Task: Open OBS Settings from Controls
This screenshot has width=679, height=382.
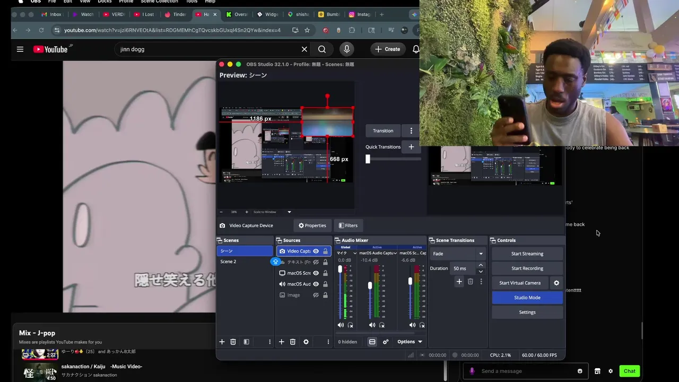Action: pyautogui.click(x=527, y=312)
